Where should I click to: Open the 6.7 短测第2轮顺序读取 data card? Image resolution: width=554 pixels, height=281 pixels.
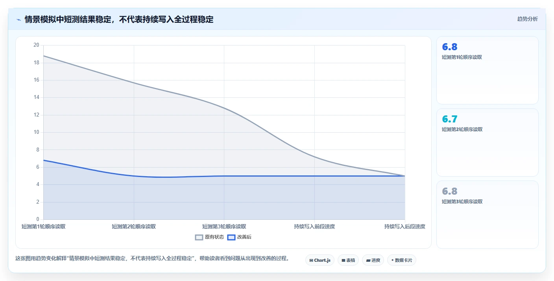pos(487,142)
